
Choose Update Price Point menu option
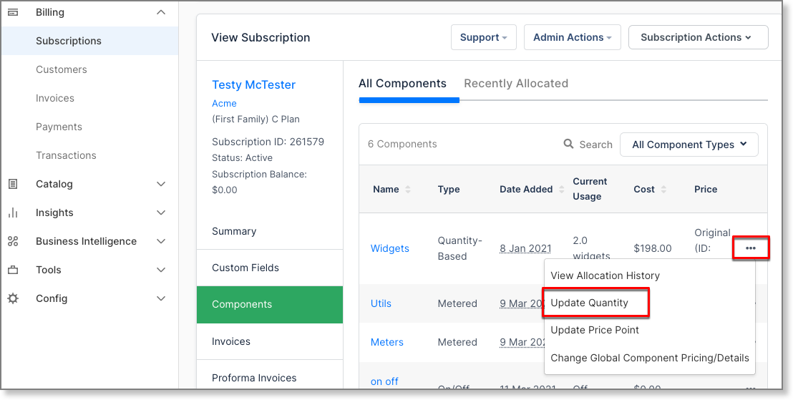[x=594, y=330]
